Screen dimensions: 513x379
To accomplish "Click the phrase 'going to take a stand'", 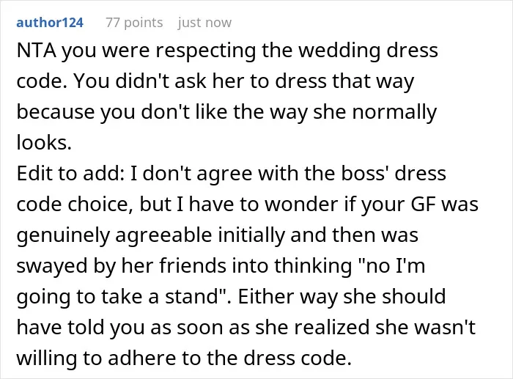I will point(117,296).
